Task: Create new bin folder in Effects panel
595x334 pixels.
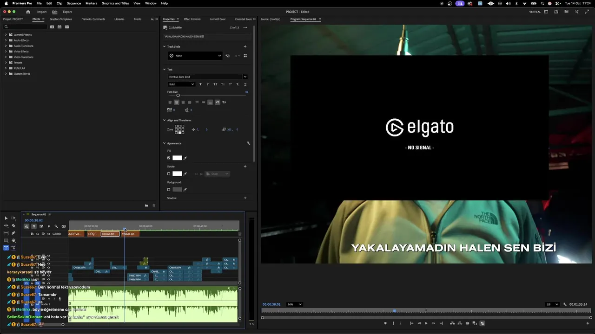Action: [x=146, y=206]
